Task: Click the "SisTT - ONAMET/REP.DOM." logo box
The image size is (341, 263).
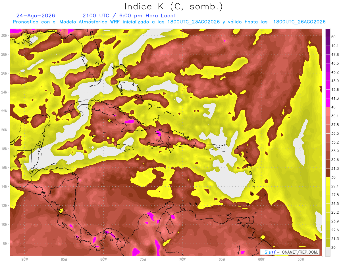Action: 290,252
